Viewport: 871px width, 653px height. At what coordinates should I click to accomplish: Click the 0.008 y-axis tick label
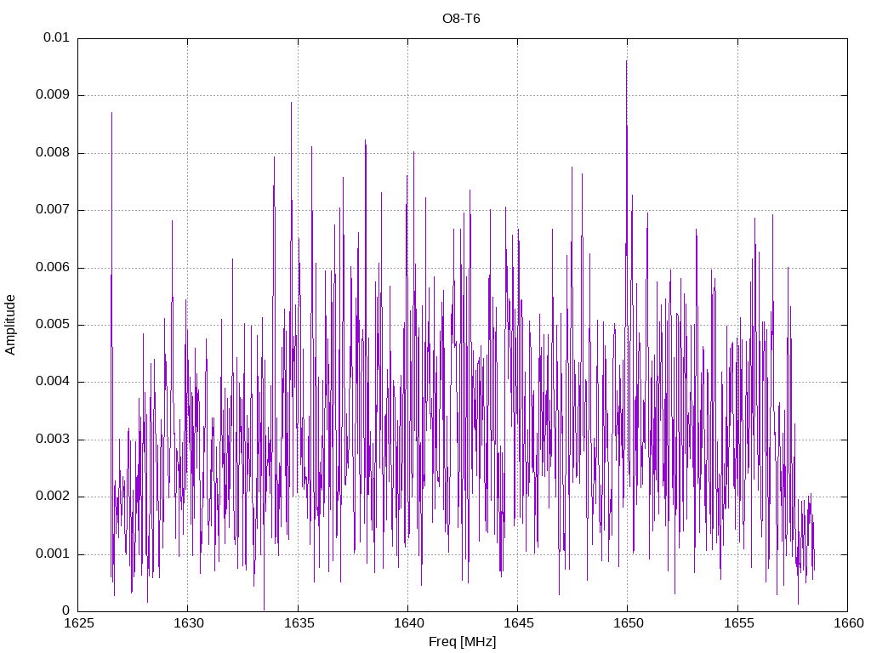pos(52,152)
